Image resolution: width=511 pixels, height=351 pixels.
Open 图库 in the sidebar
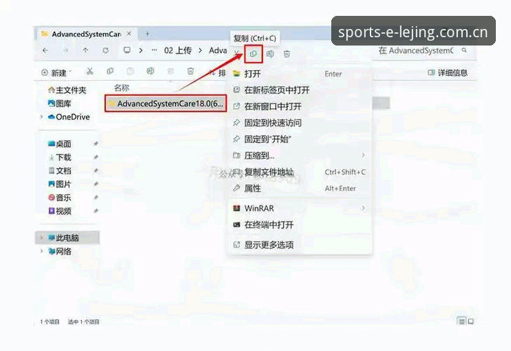tap(59, 103)
